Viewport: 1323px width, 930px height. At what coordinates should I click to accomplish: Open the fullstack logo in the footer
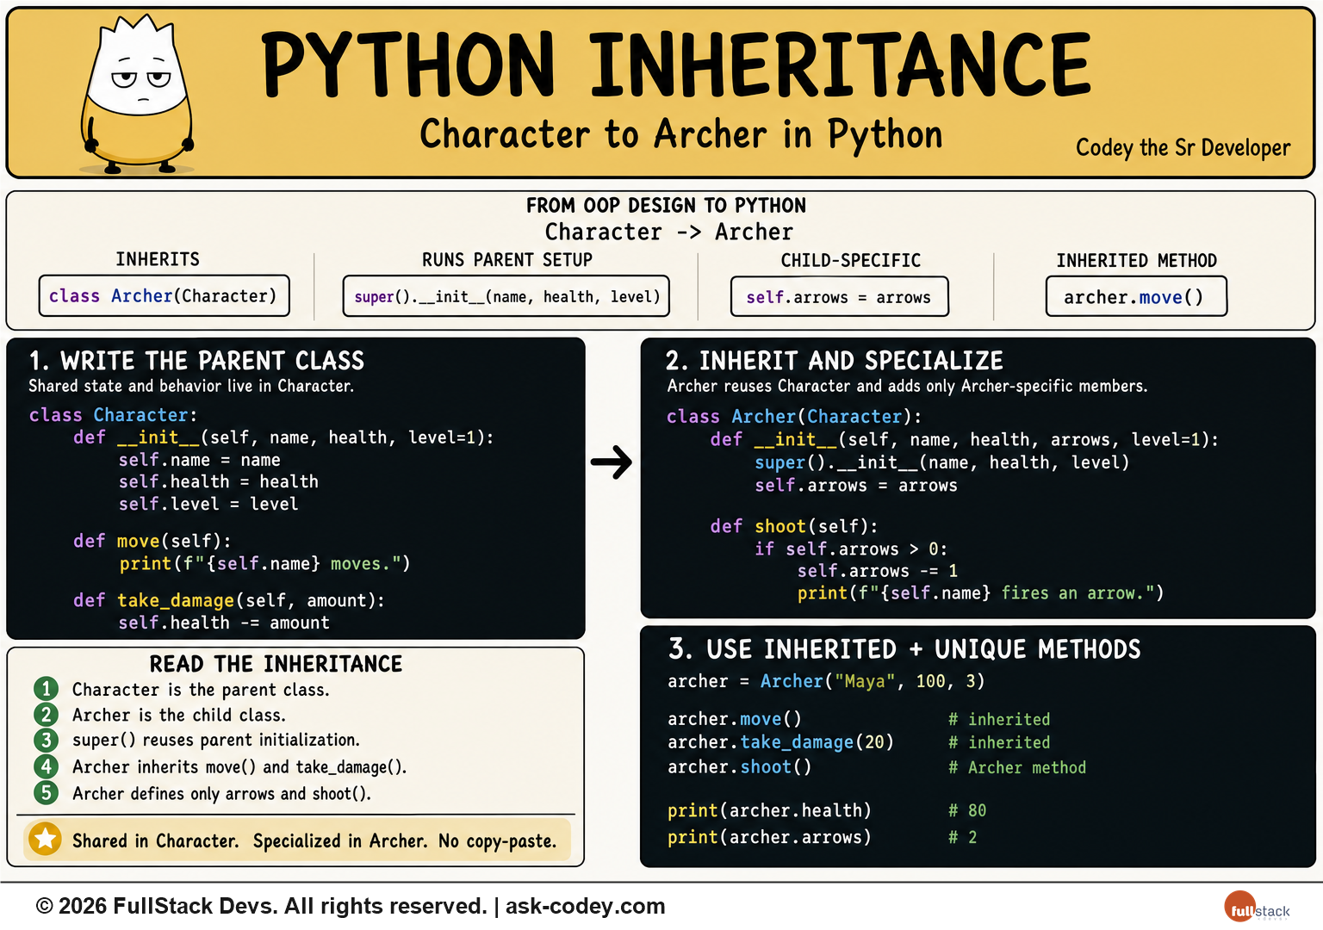(x=1257, y=908)
